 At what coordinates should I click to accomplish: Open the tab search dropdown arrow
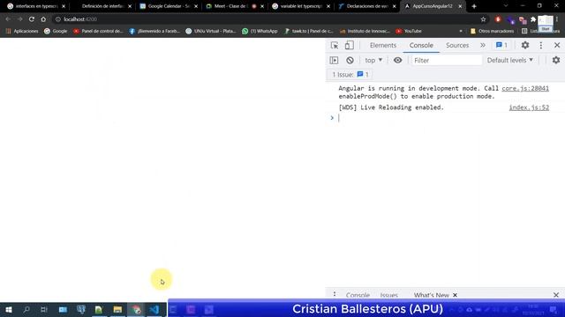click(x=506, y=6)
